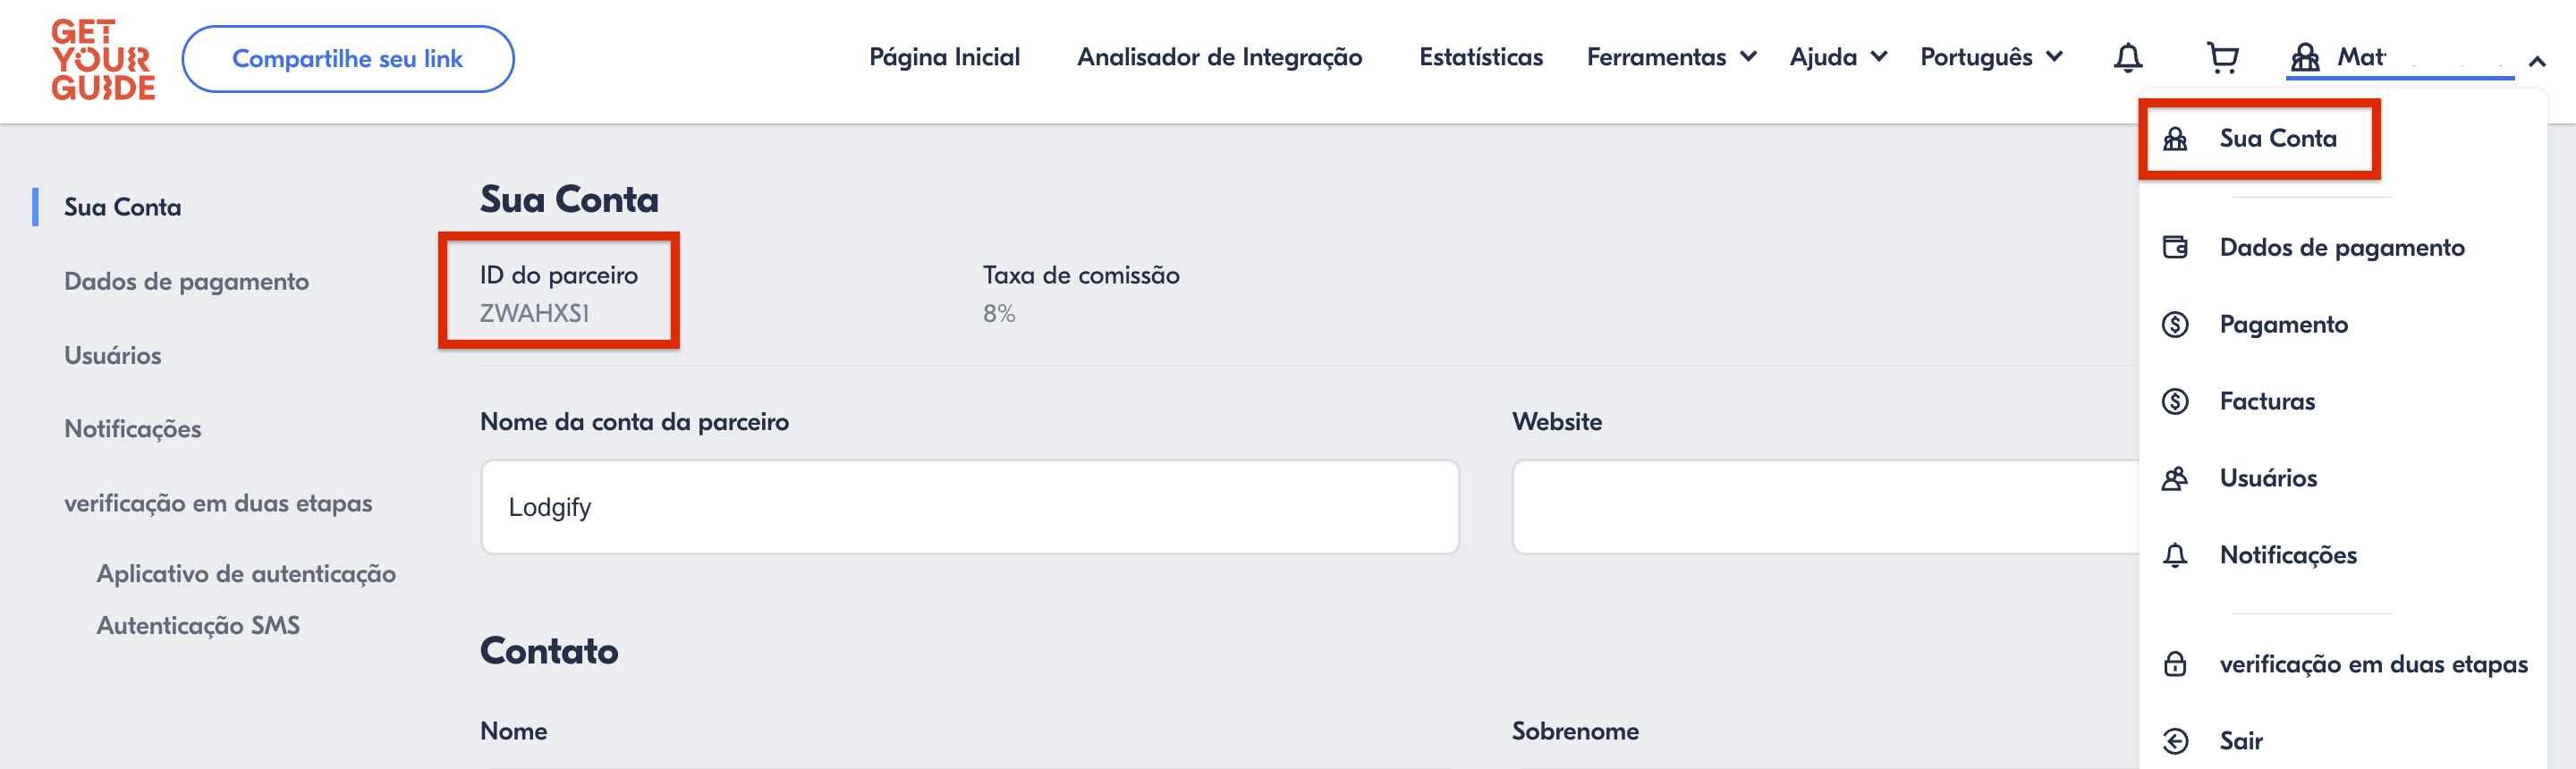Open Estatísticas in the top navigation
Viewport: 2576px width, 769px height.
1480,57
